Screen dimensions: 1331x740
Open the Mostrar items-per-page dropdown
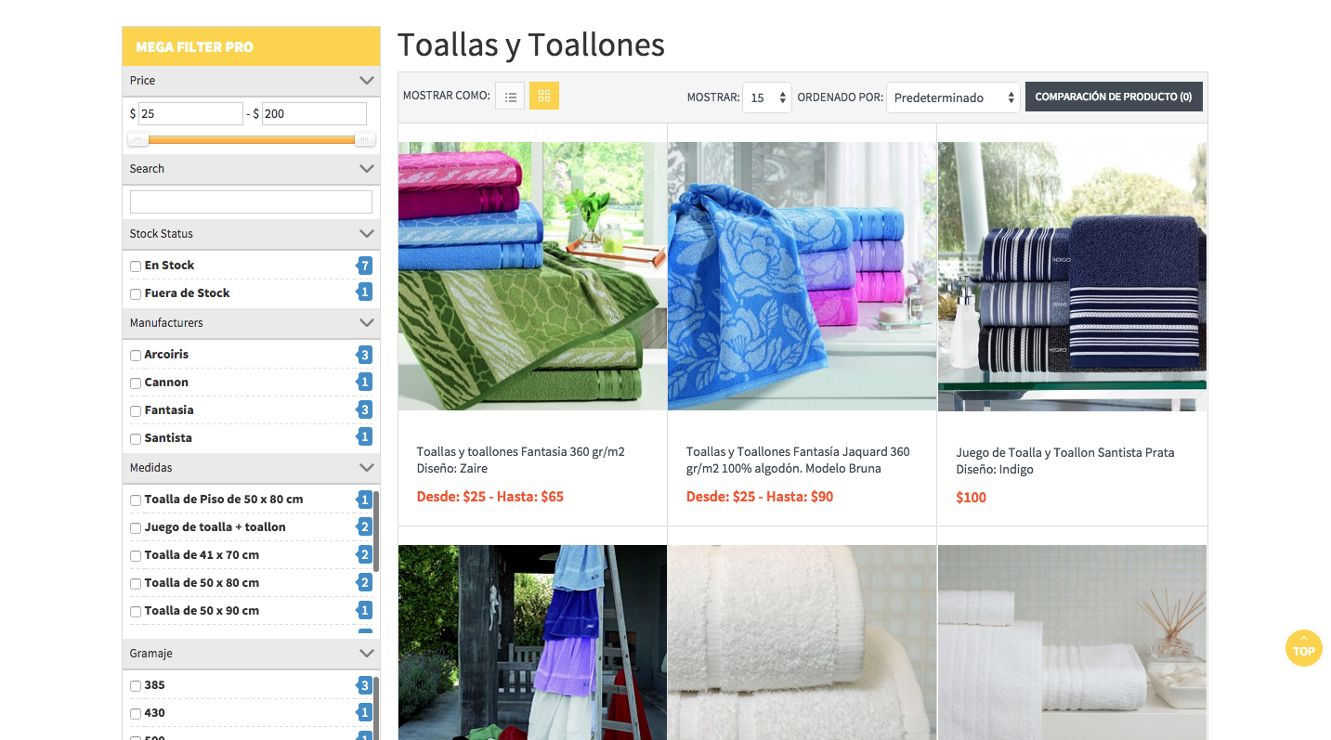767,97
